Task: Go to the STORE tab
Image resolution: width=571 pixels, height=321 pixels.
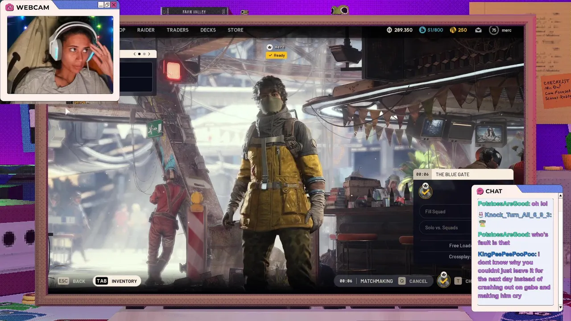Action: tap(236, 30)
